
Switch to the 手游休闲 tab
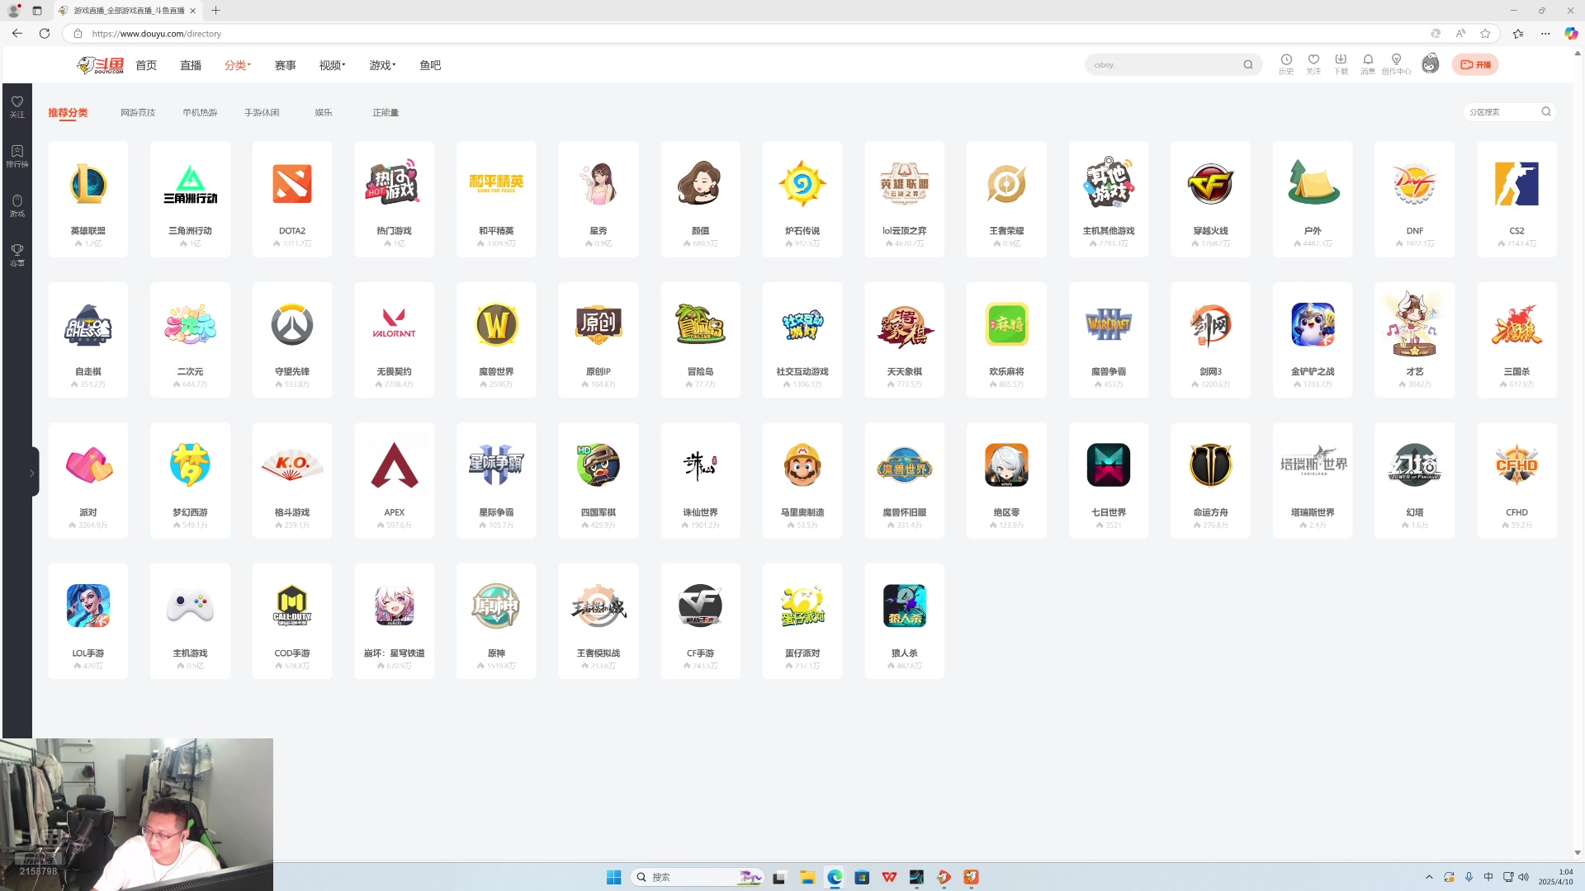[x=262, y=113]
